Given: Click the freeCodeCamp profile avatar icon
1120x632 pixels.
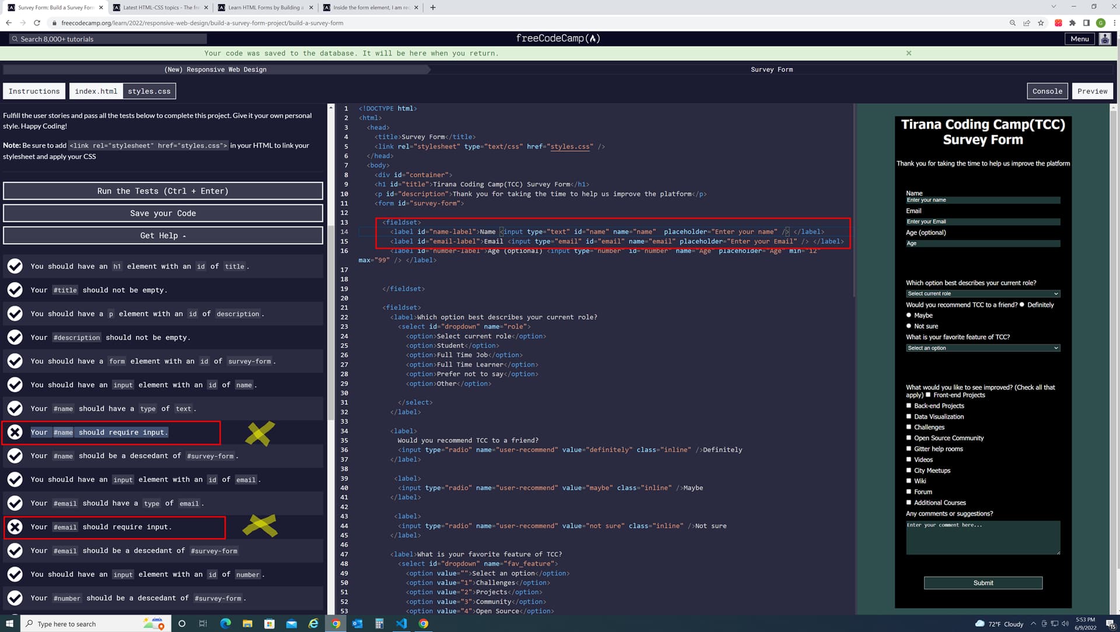Looking at the screenshot, I should (1105, 39).
